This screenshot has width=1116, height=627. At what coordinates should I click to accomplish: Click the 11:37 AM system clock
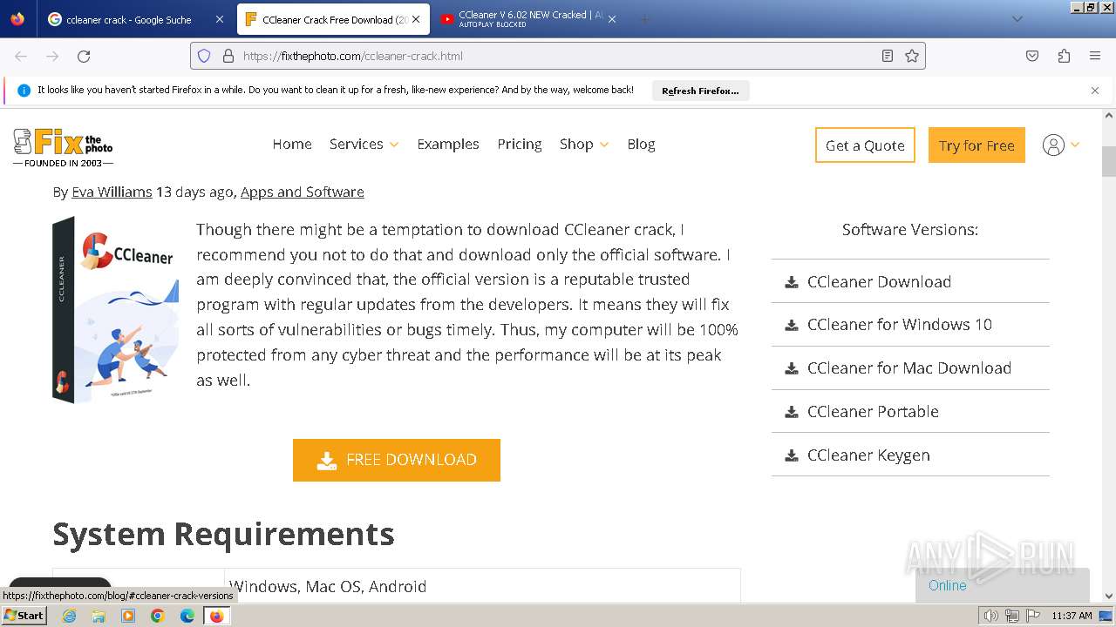1072,616
